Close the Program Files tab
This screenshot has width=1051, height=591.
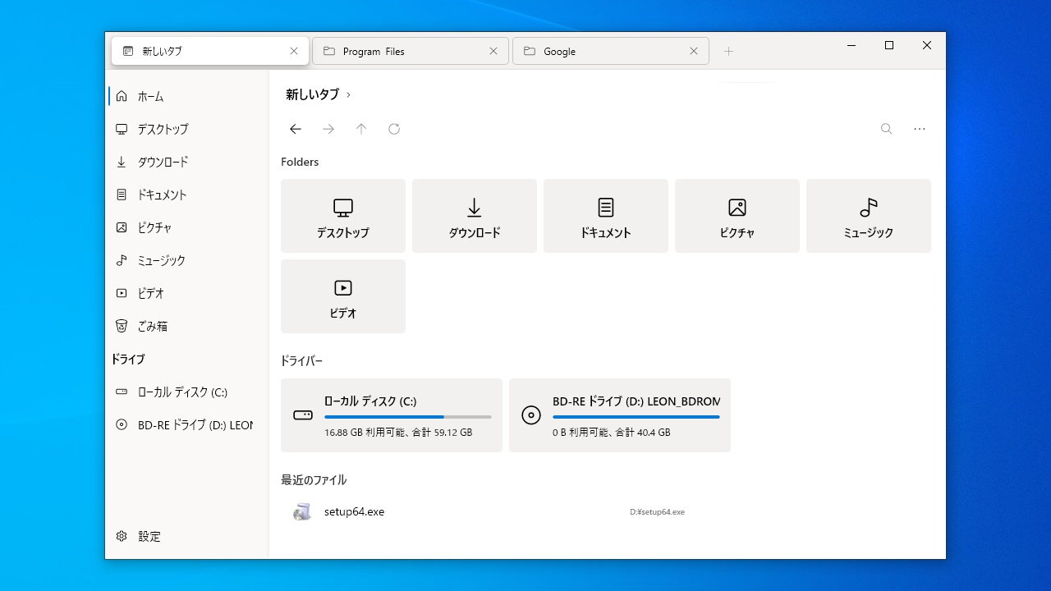point(493,51)
